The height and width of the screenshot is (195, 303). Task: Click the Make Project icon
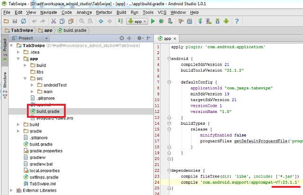pyautogui.click(x=121, y=21)
